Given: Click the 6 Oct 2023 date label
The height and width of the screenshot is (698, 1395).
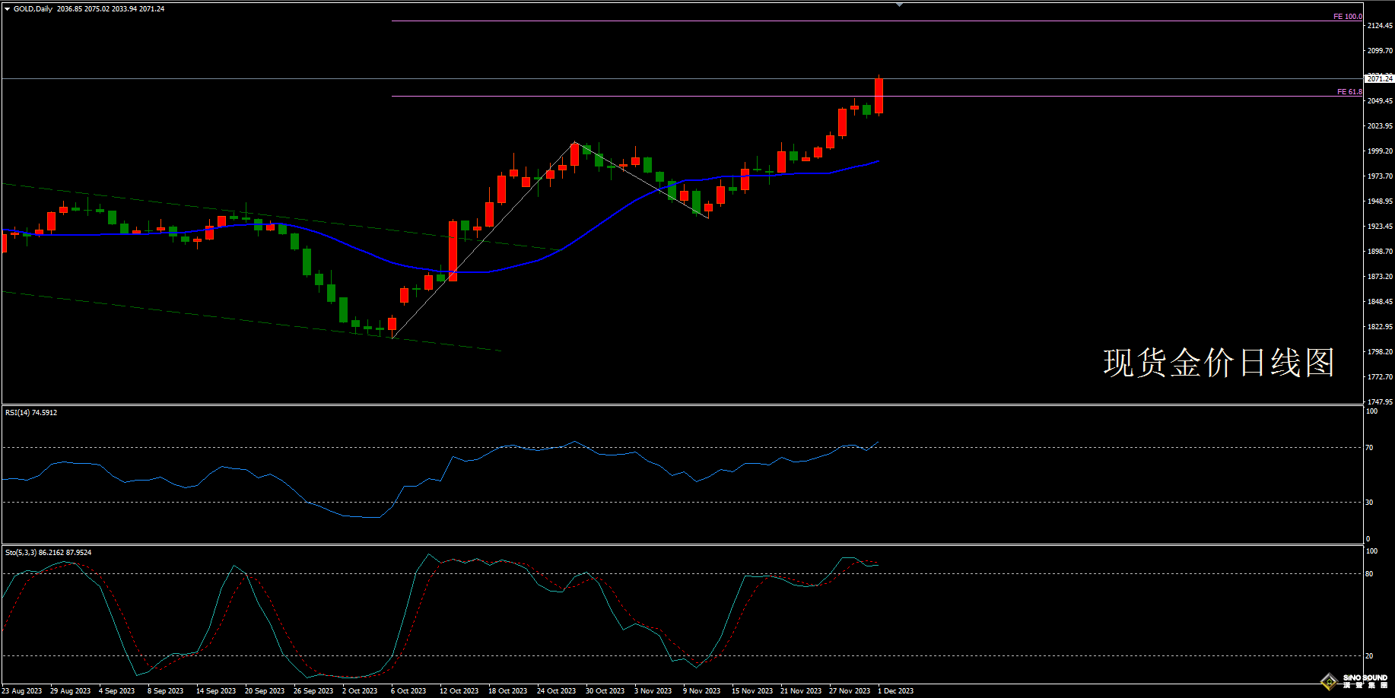Looking at the screenshot, I should tap(408, 690).
